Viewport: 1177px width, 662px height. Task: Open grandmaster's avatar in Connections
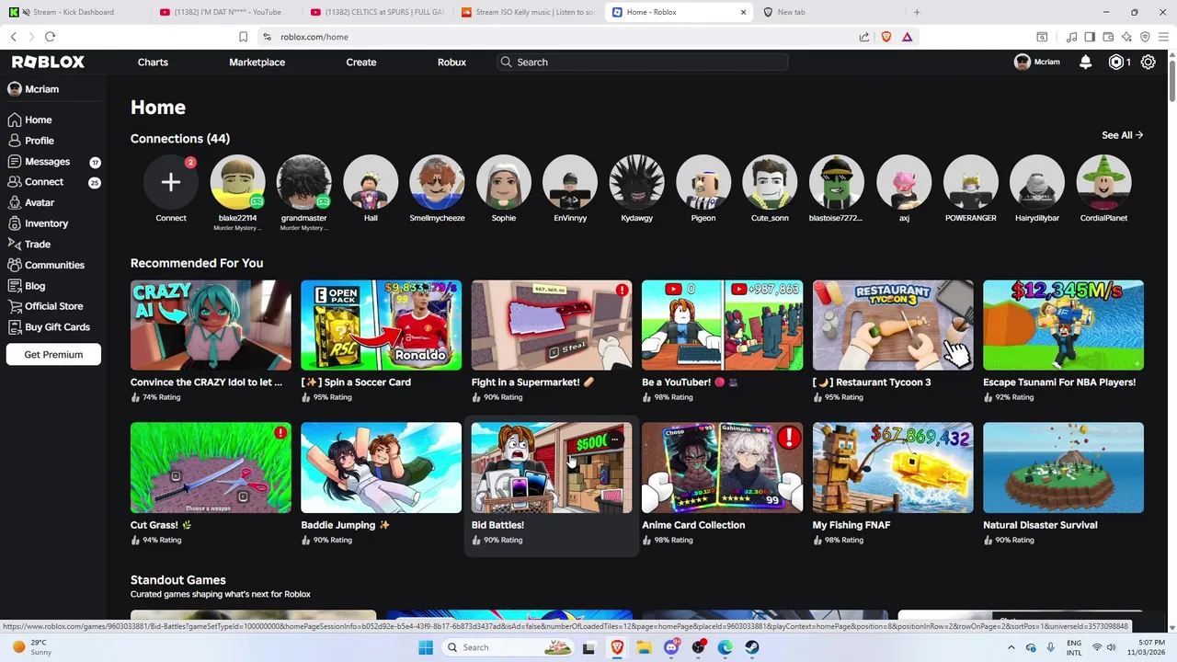click(x=304, y=182)
